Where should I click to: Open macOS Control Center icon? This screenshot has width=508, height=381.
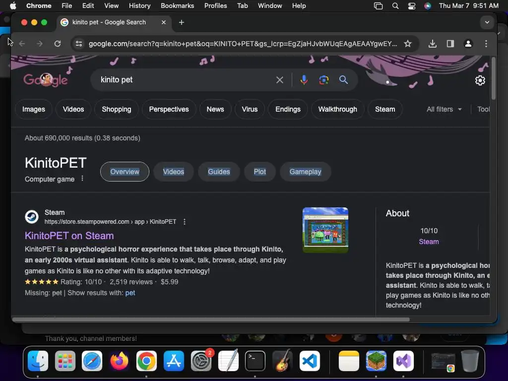pos(411,6)
